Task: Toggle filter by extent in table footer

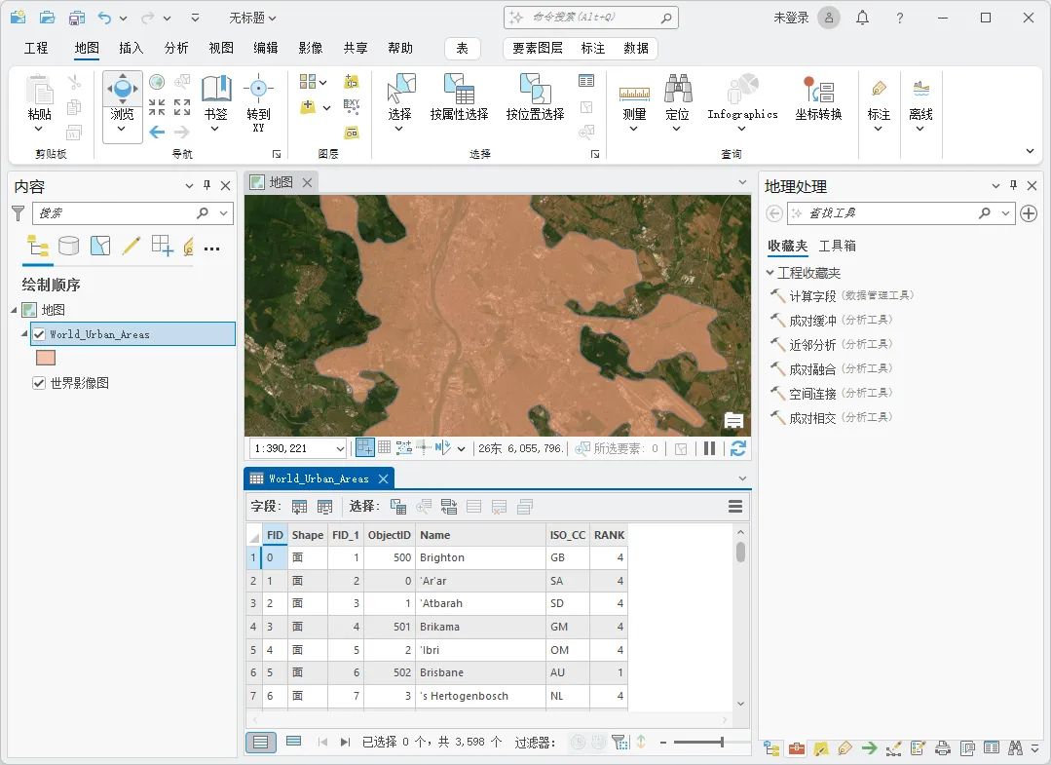Action: point(619,742)
